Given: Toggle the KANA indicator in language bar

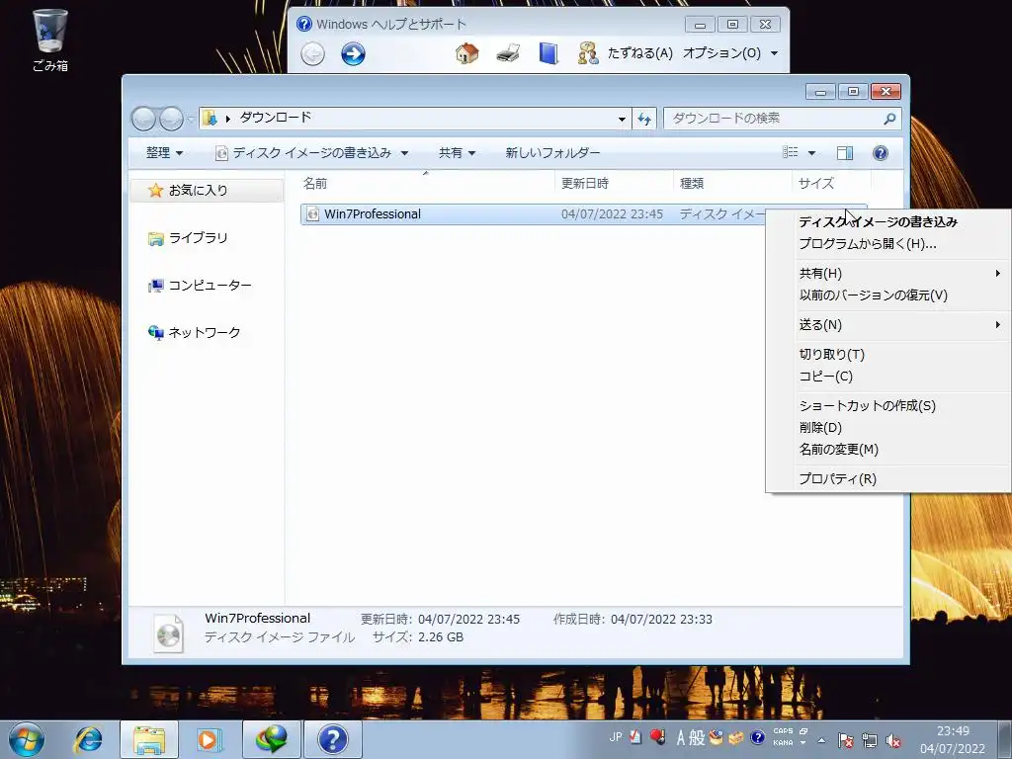Looking at the screenshot, I should tap(783, 743).
